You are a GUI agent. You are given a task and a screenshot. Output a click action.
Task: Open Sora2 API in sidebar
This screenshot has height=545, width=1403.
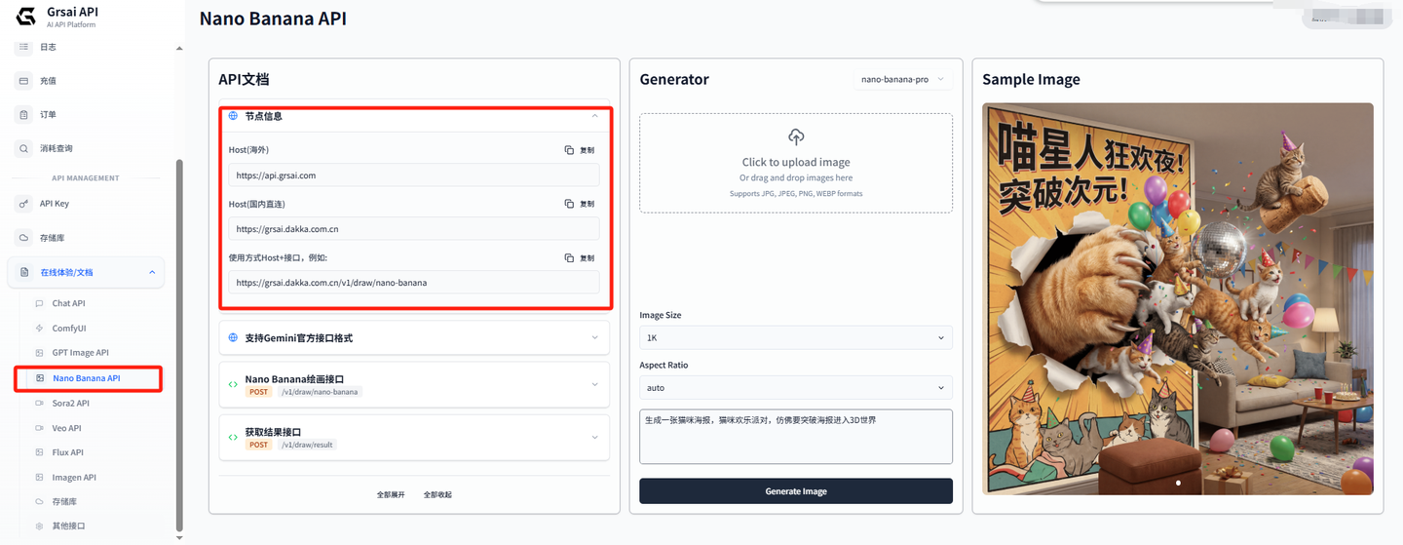pos(70,403)
